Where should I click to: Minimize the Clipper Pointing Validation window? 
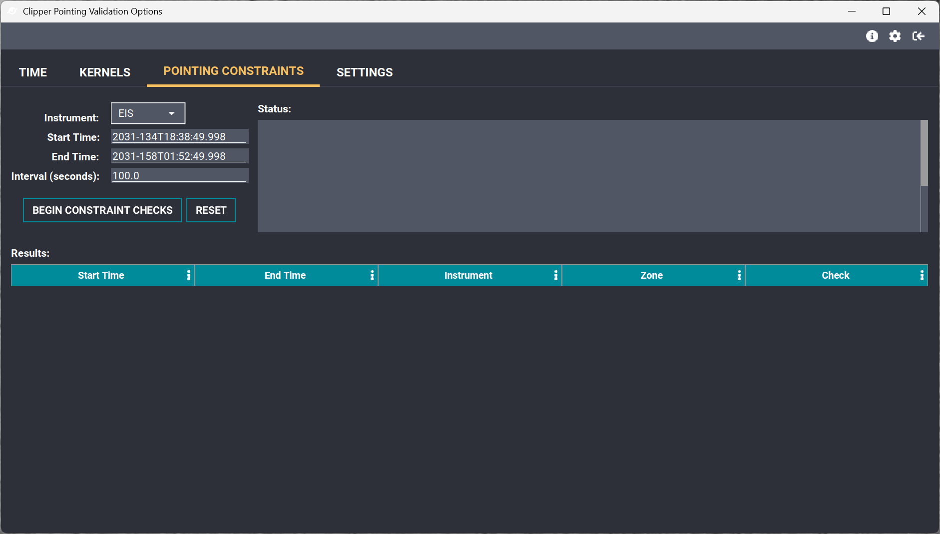(x=852, y=11)
